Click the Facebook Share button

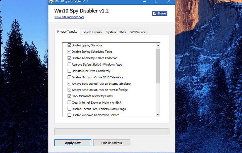pyautogui.click(x=160, y=13)
